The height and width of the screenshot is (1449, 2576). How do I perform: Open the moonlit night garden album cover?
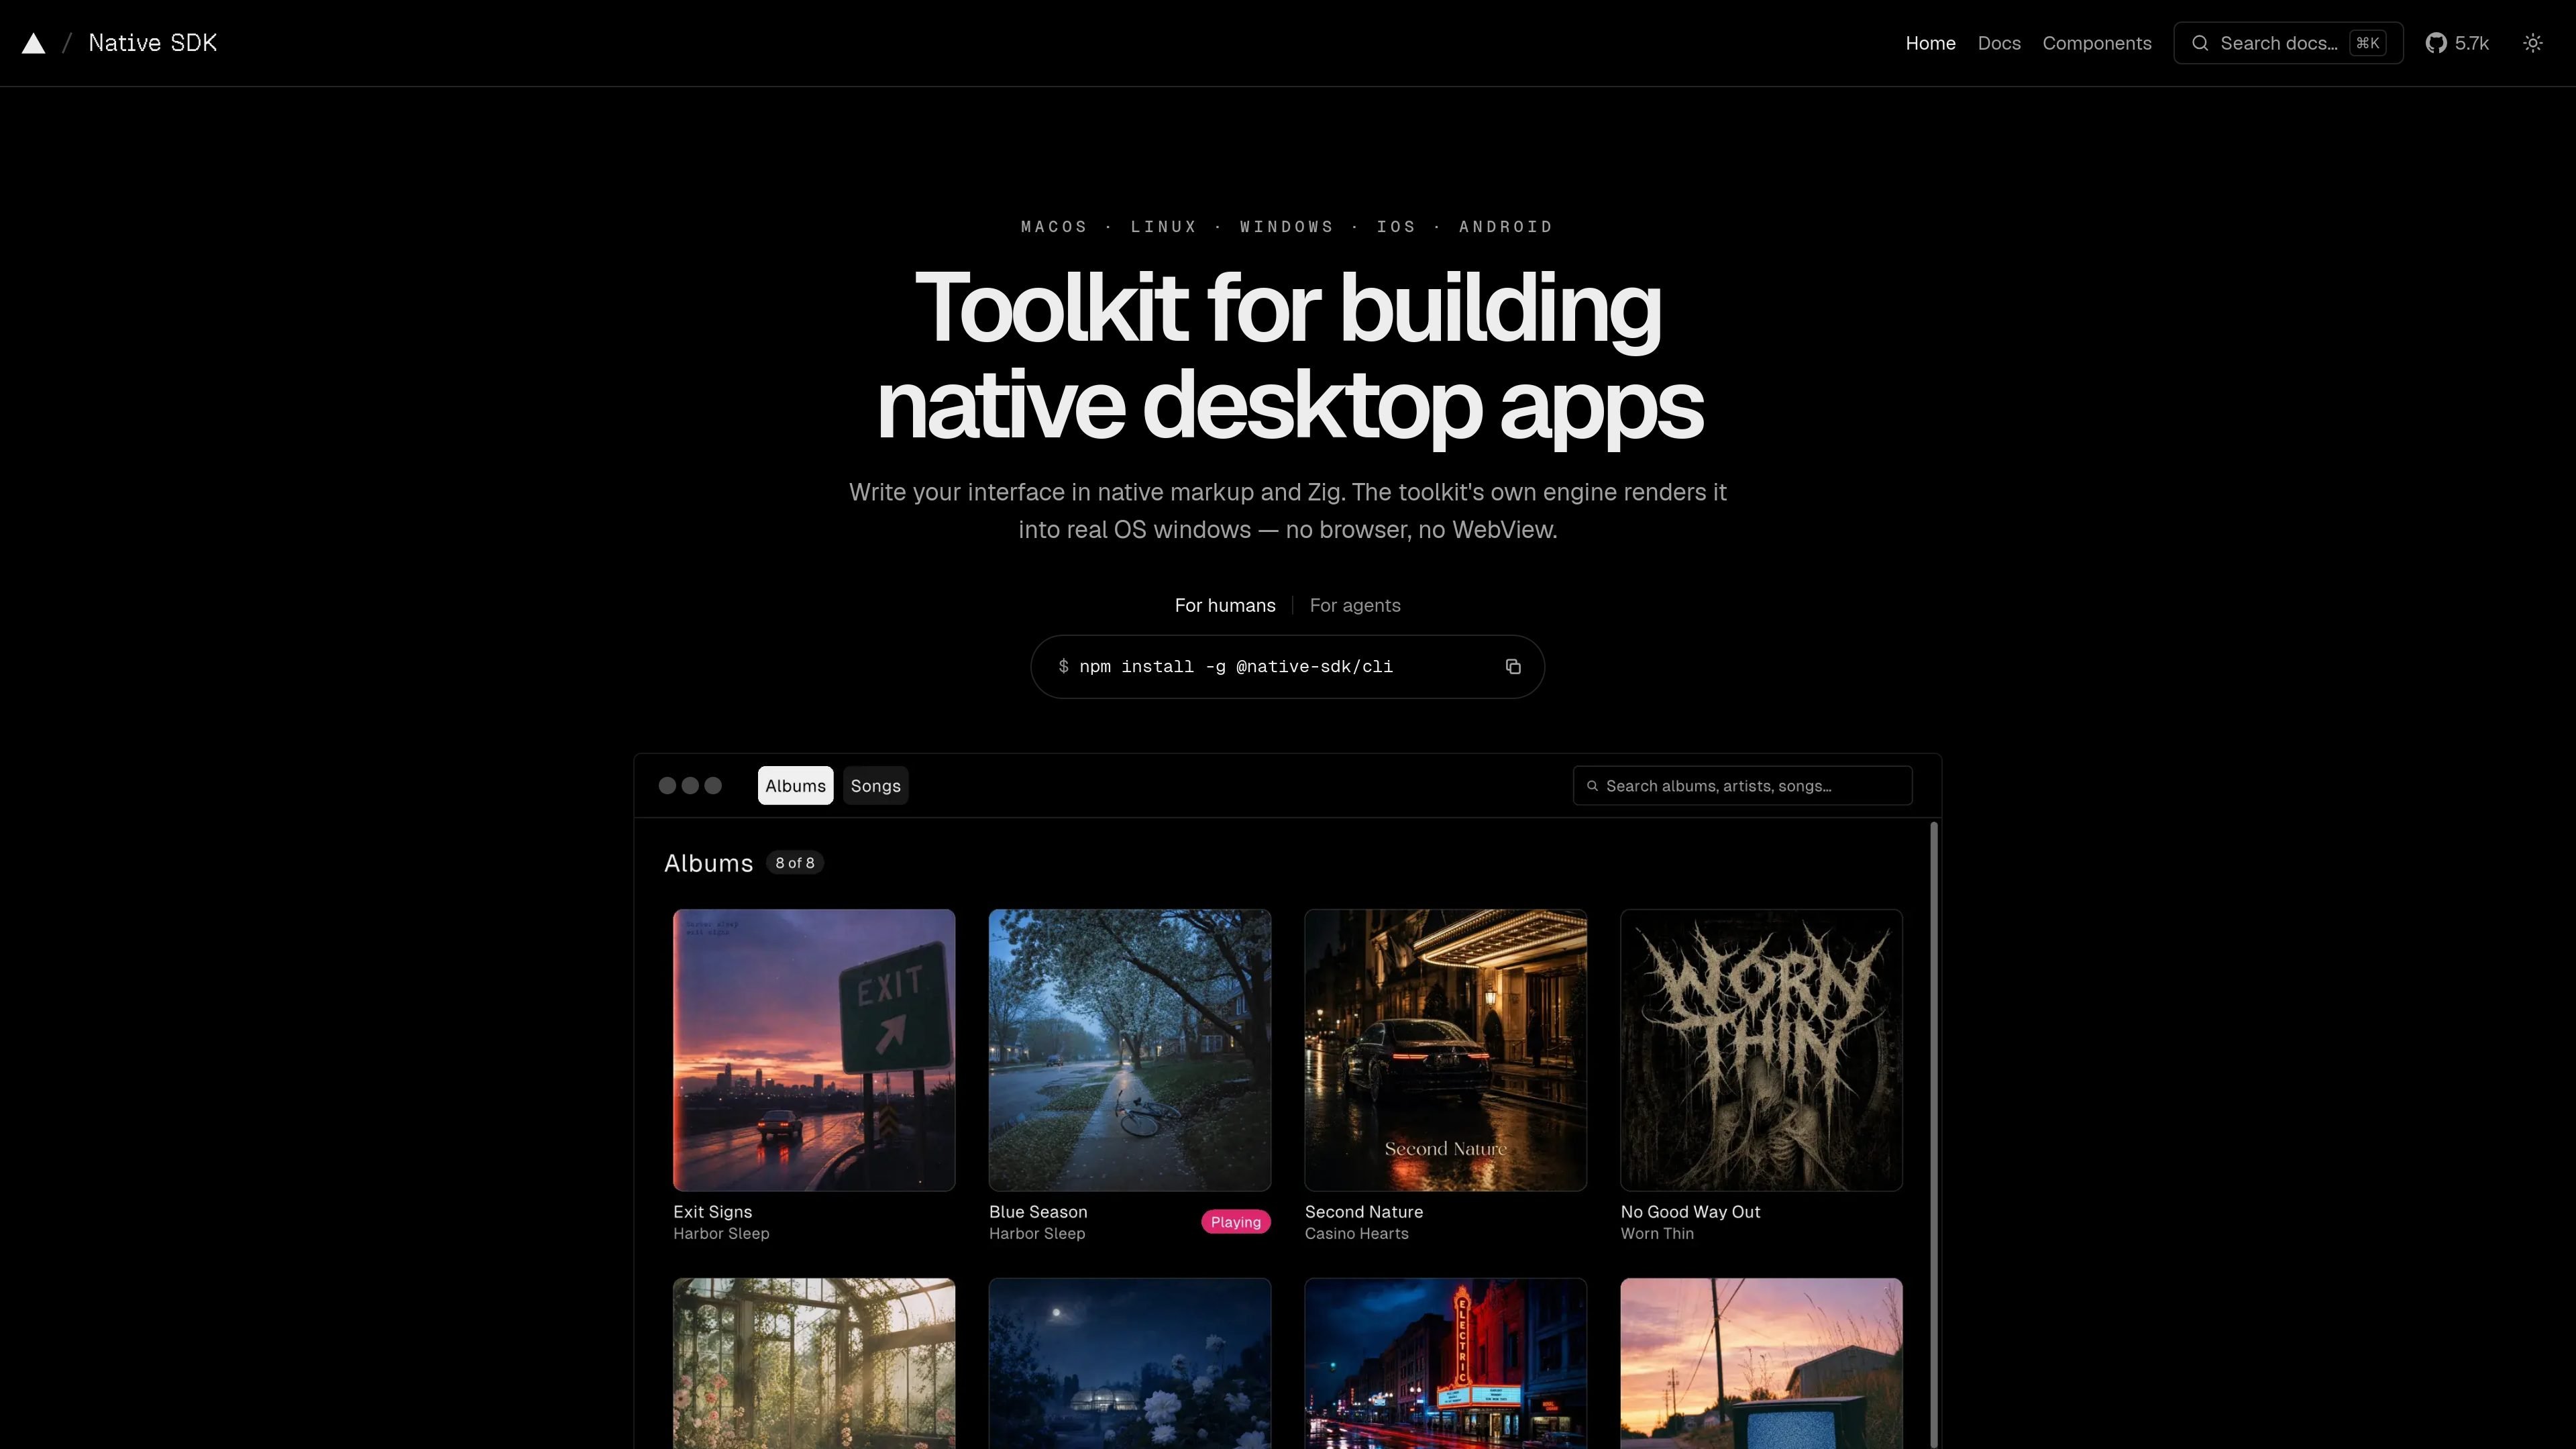1130,1363
